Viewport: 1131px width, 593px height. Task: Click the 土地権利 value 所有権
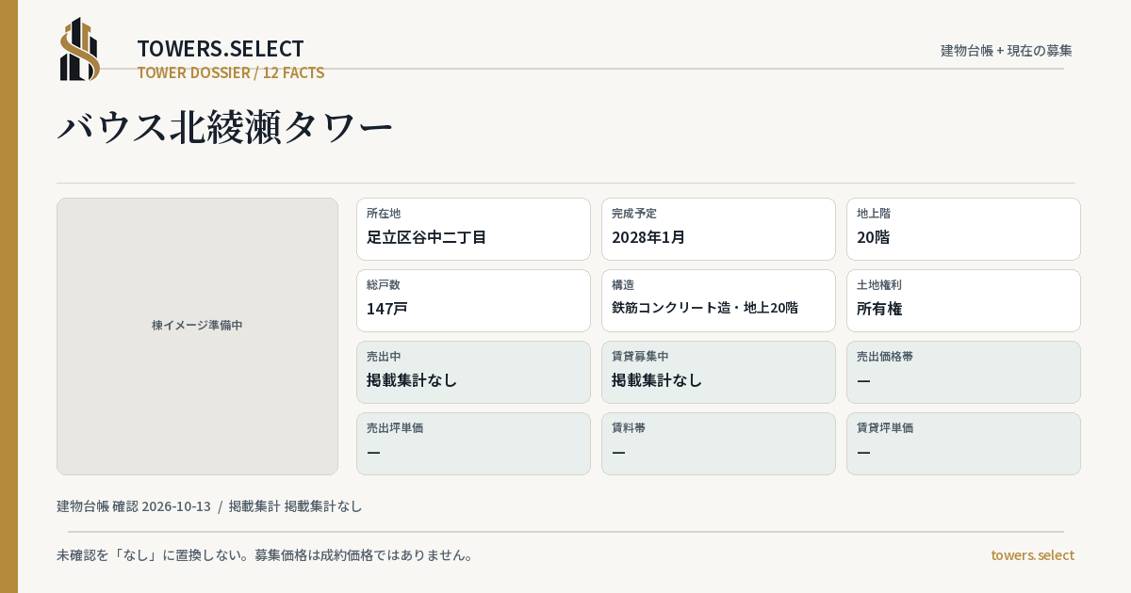(x=879, y=309)
